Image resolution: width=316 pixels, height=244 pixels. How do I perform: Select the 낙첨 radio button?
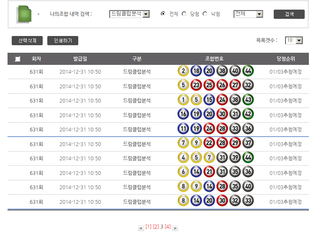coord(205,14)
